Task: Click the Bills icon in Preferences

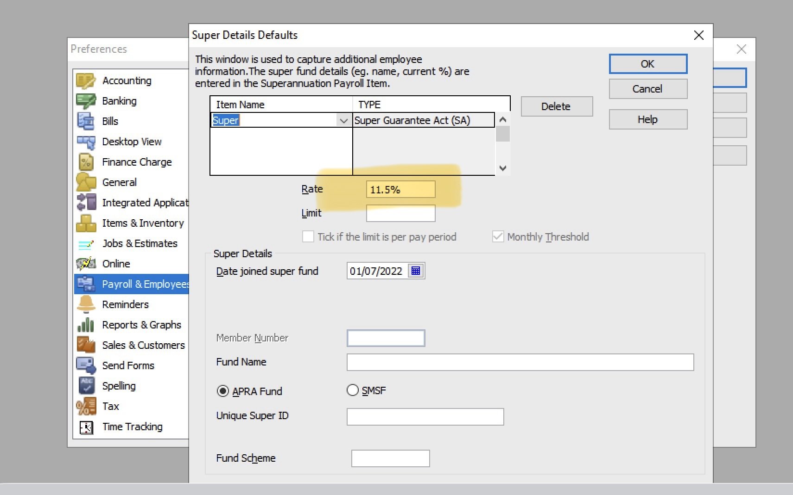Action: point(86,121)
